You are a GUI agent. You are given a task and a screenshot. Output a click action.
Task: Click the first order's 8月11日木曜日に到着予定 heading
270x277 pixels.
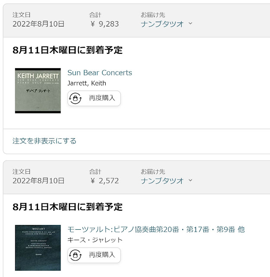click(x=67, y=50)
